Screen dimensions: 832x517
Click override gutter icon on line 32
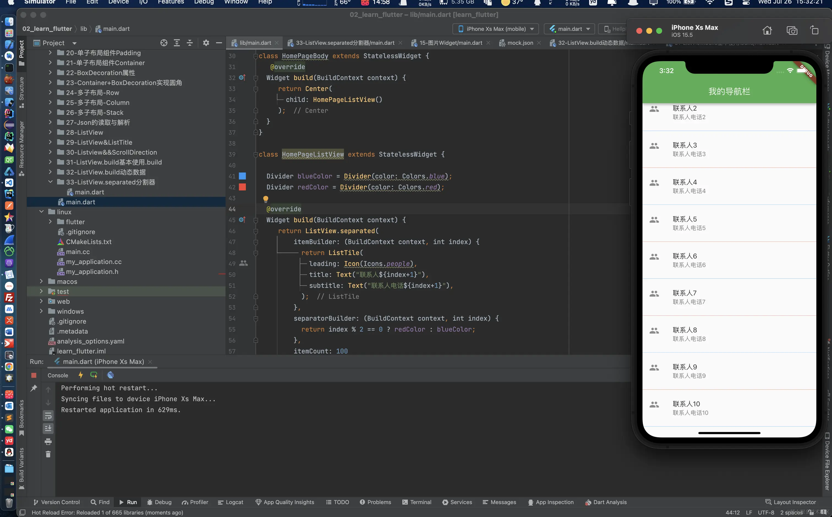tap(242, 78)
